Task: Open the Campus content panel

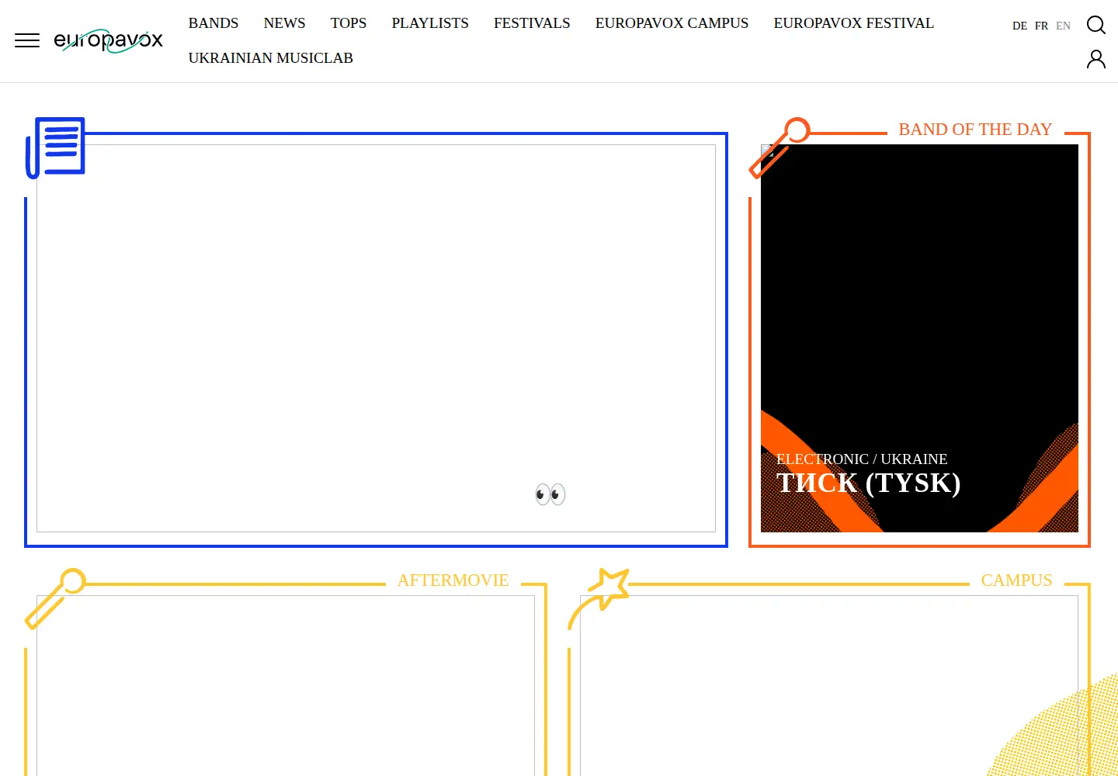Action: pyautogui.click(x=829, y=686)
